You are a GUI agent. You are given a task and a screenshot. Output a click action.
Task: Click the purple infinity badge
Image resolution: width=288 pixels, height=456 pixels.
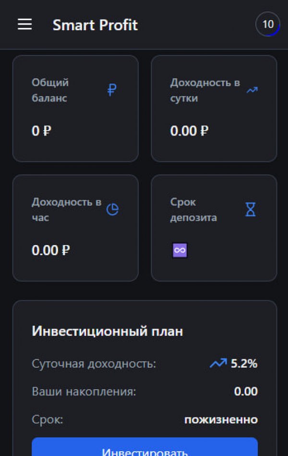(180, 250)
